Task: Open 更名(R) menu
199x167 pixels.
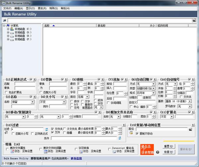Action: click(x=42, y=8)
